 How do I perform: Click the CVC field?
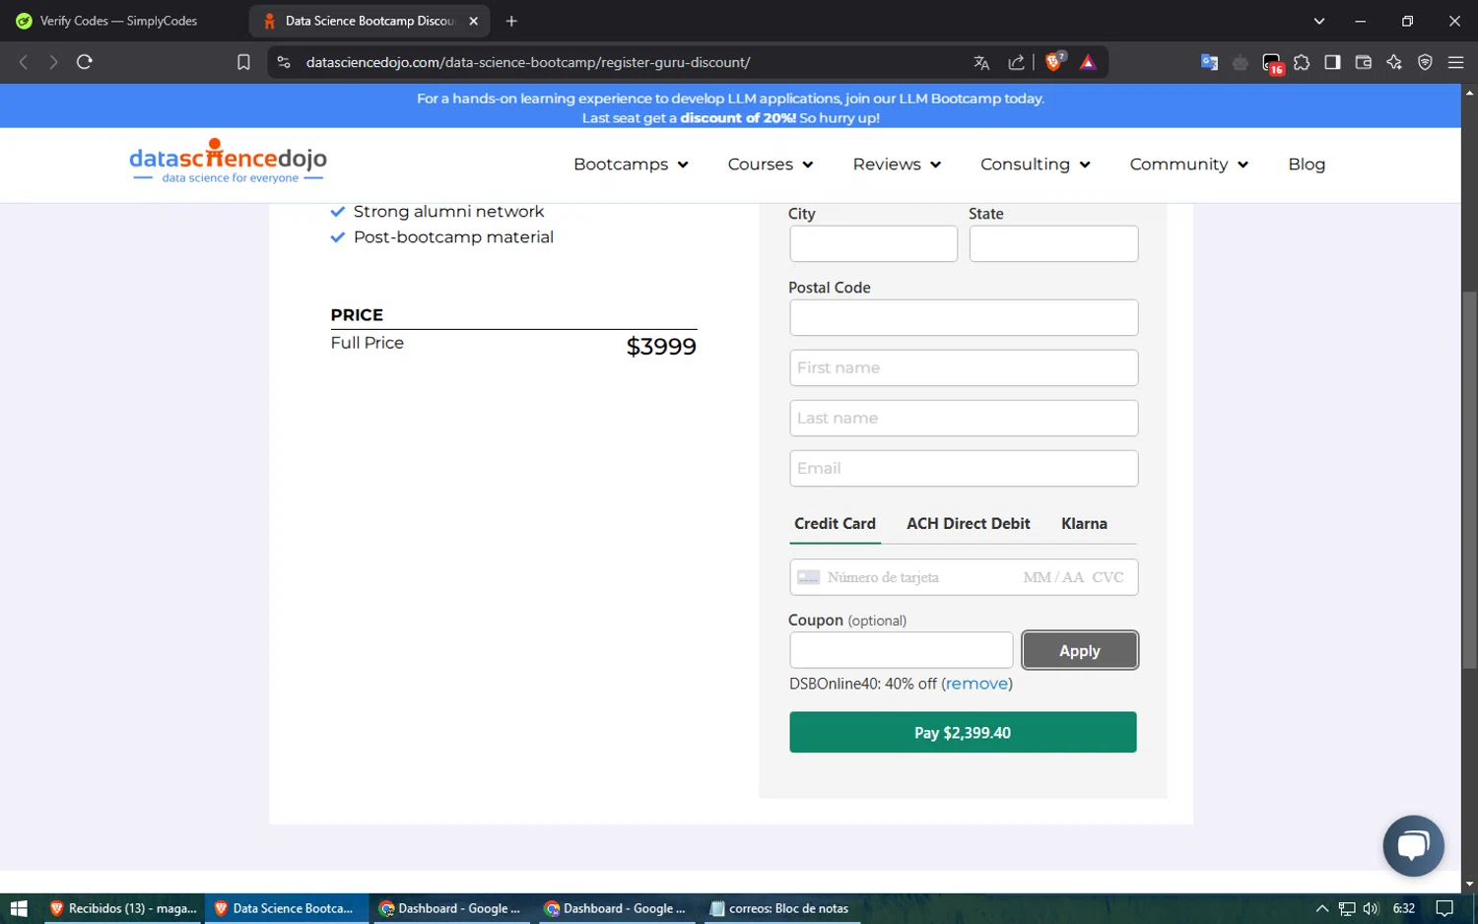tap(1108, 577)
